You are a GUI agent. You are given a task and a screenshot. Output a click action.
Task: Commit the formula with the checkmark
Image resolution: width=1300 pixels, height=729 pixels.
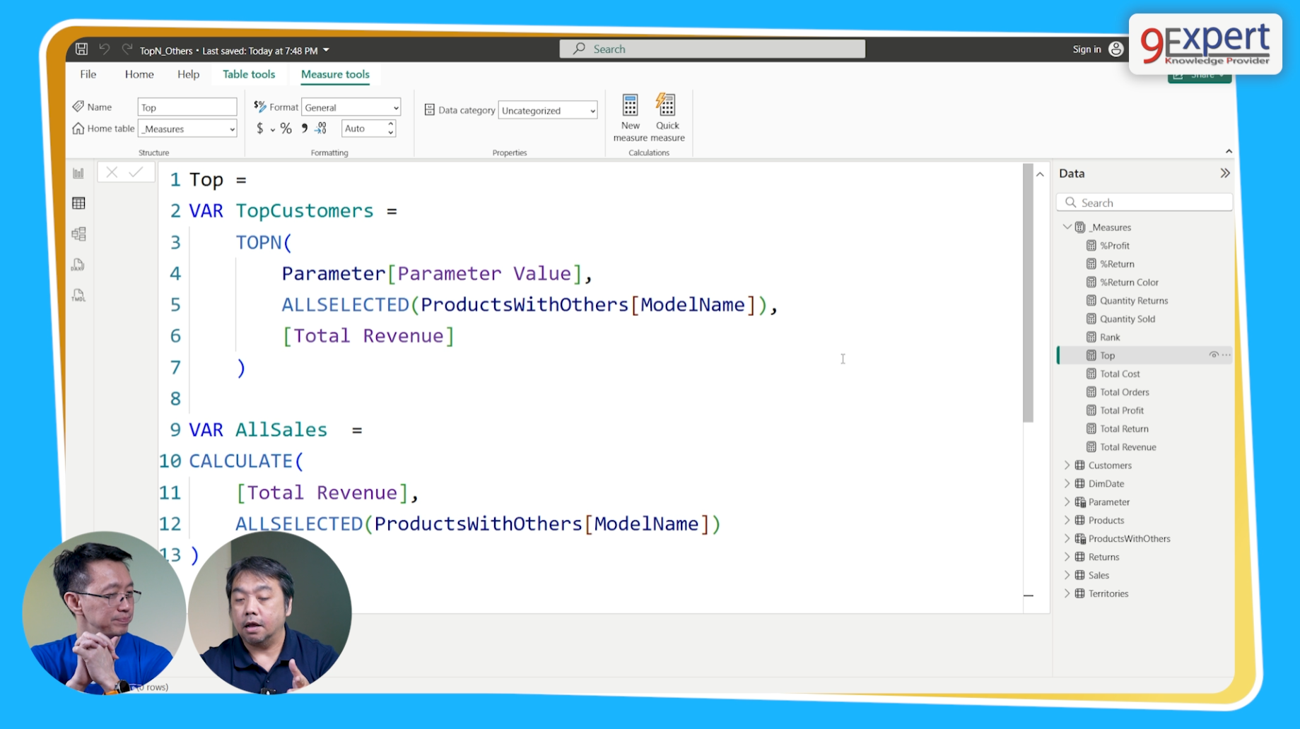[x=136, y=172]
